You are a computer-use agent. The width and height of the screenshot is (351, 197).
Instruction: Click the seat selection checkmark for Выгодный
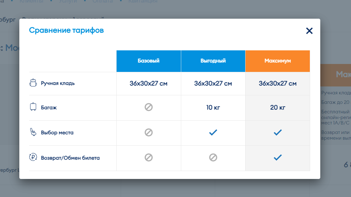tap(213, 132)
